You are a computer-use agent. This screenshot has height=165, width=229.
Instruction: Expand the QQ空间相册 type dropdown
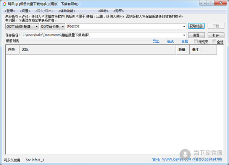[52, 26]
